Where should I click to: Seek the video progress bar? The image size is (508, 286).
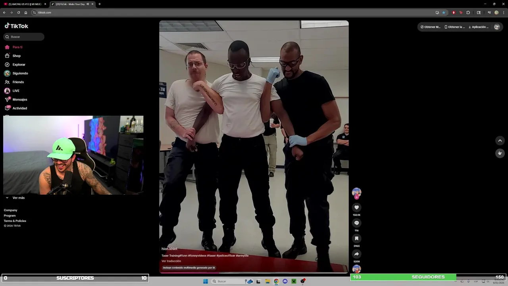(x=254, y=273)
